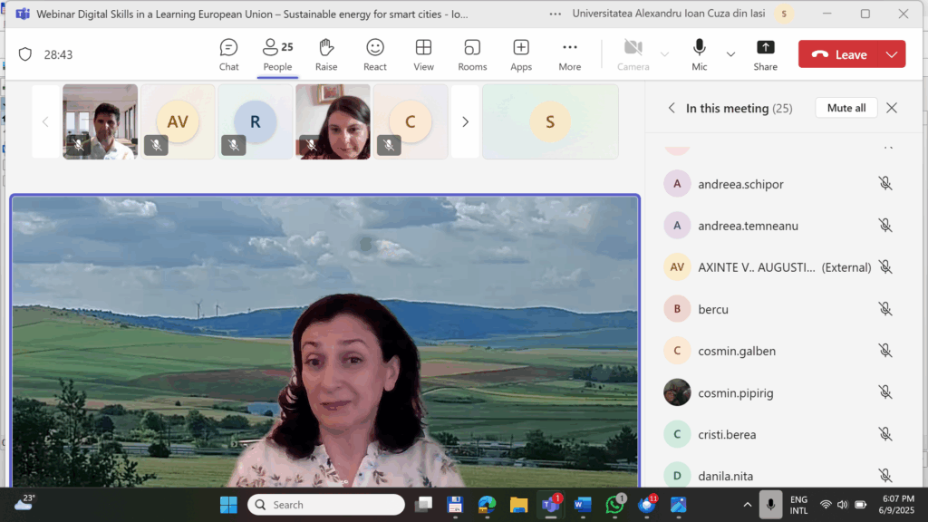The height and width of the screenshot is (522, 928).
Task: Open the Chat panel
Action: [x=228, y=54]
